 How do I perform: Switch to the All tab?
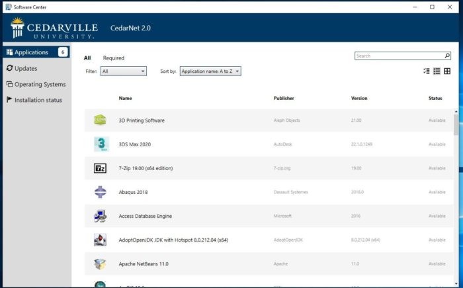click(87, 58)
